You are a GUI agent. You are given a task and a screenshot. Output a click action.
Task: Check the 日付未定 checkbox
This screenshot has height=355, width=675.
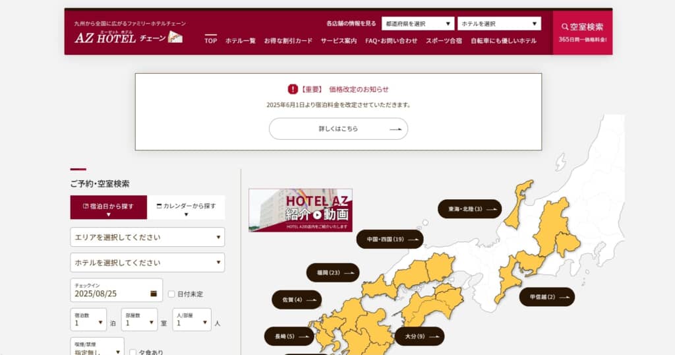click(x=172, y=294)
